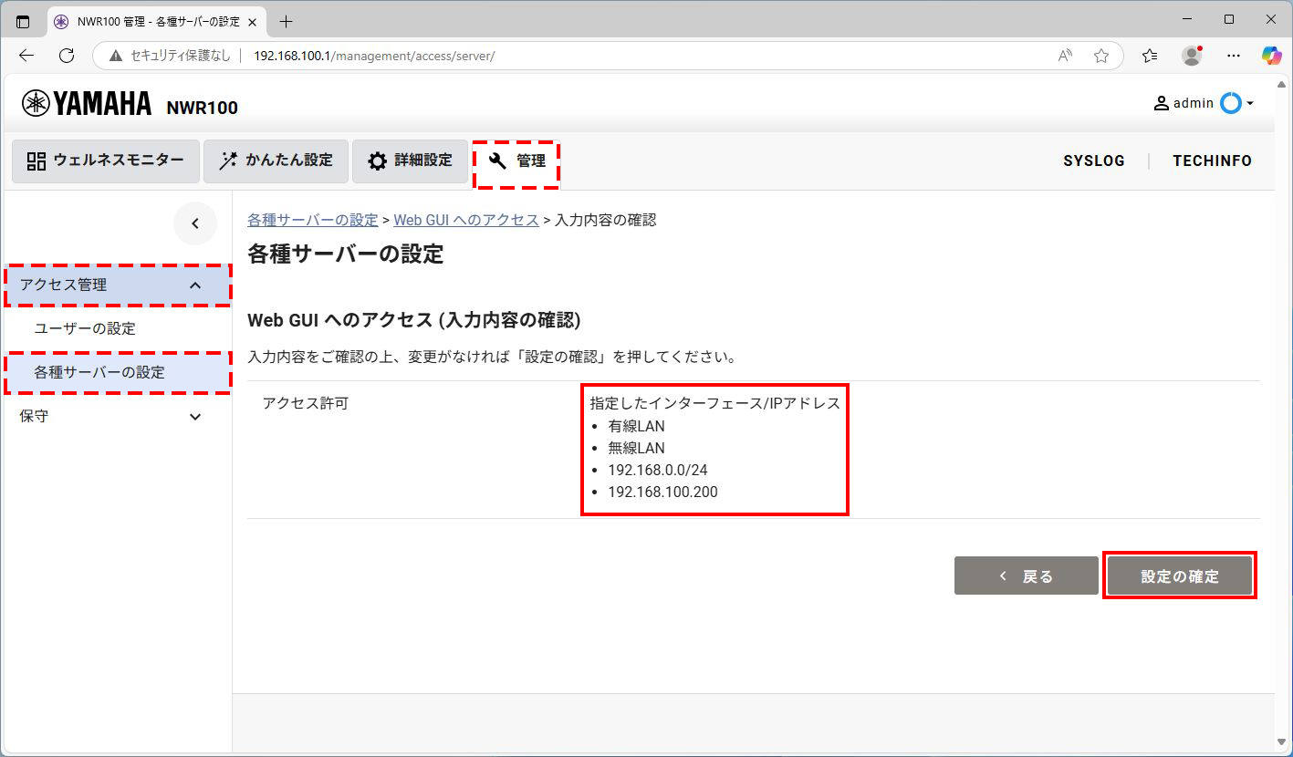The height and width of the screenshot is (757, 1293).
Task: Collapse the sidebar with the left chevron
Action: (195, 223)
